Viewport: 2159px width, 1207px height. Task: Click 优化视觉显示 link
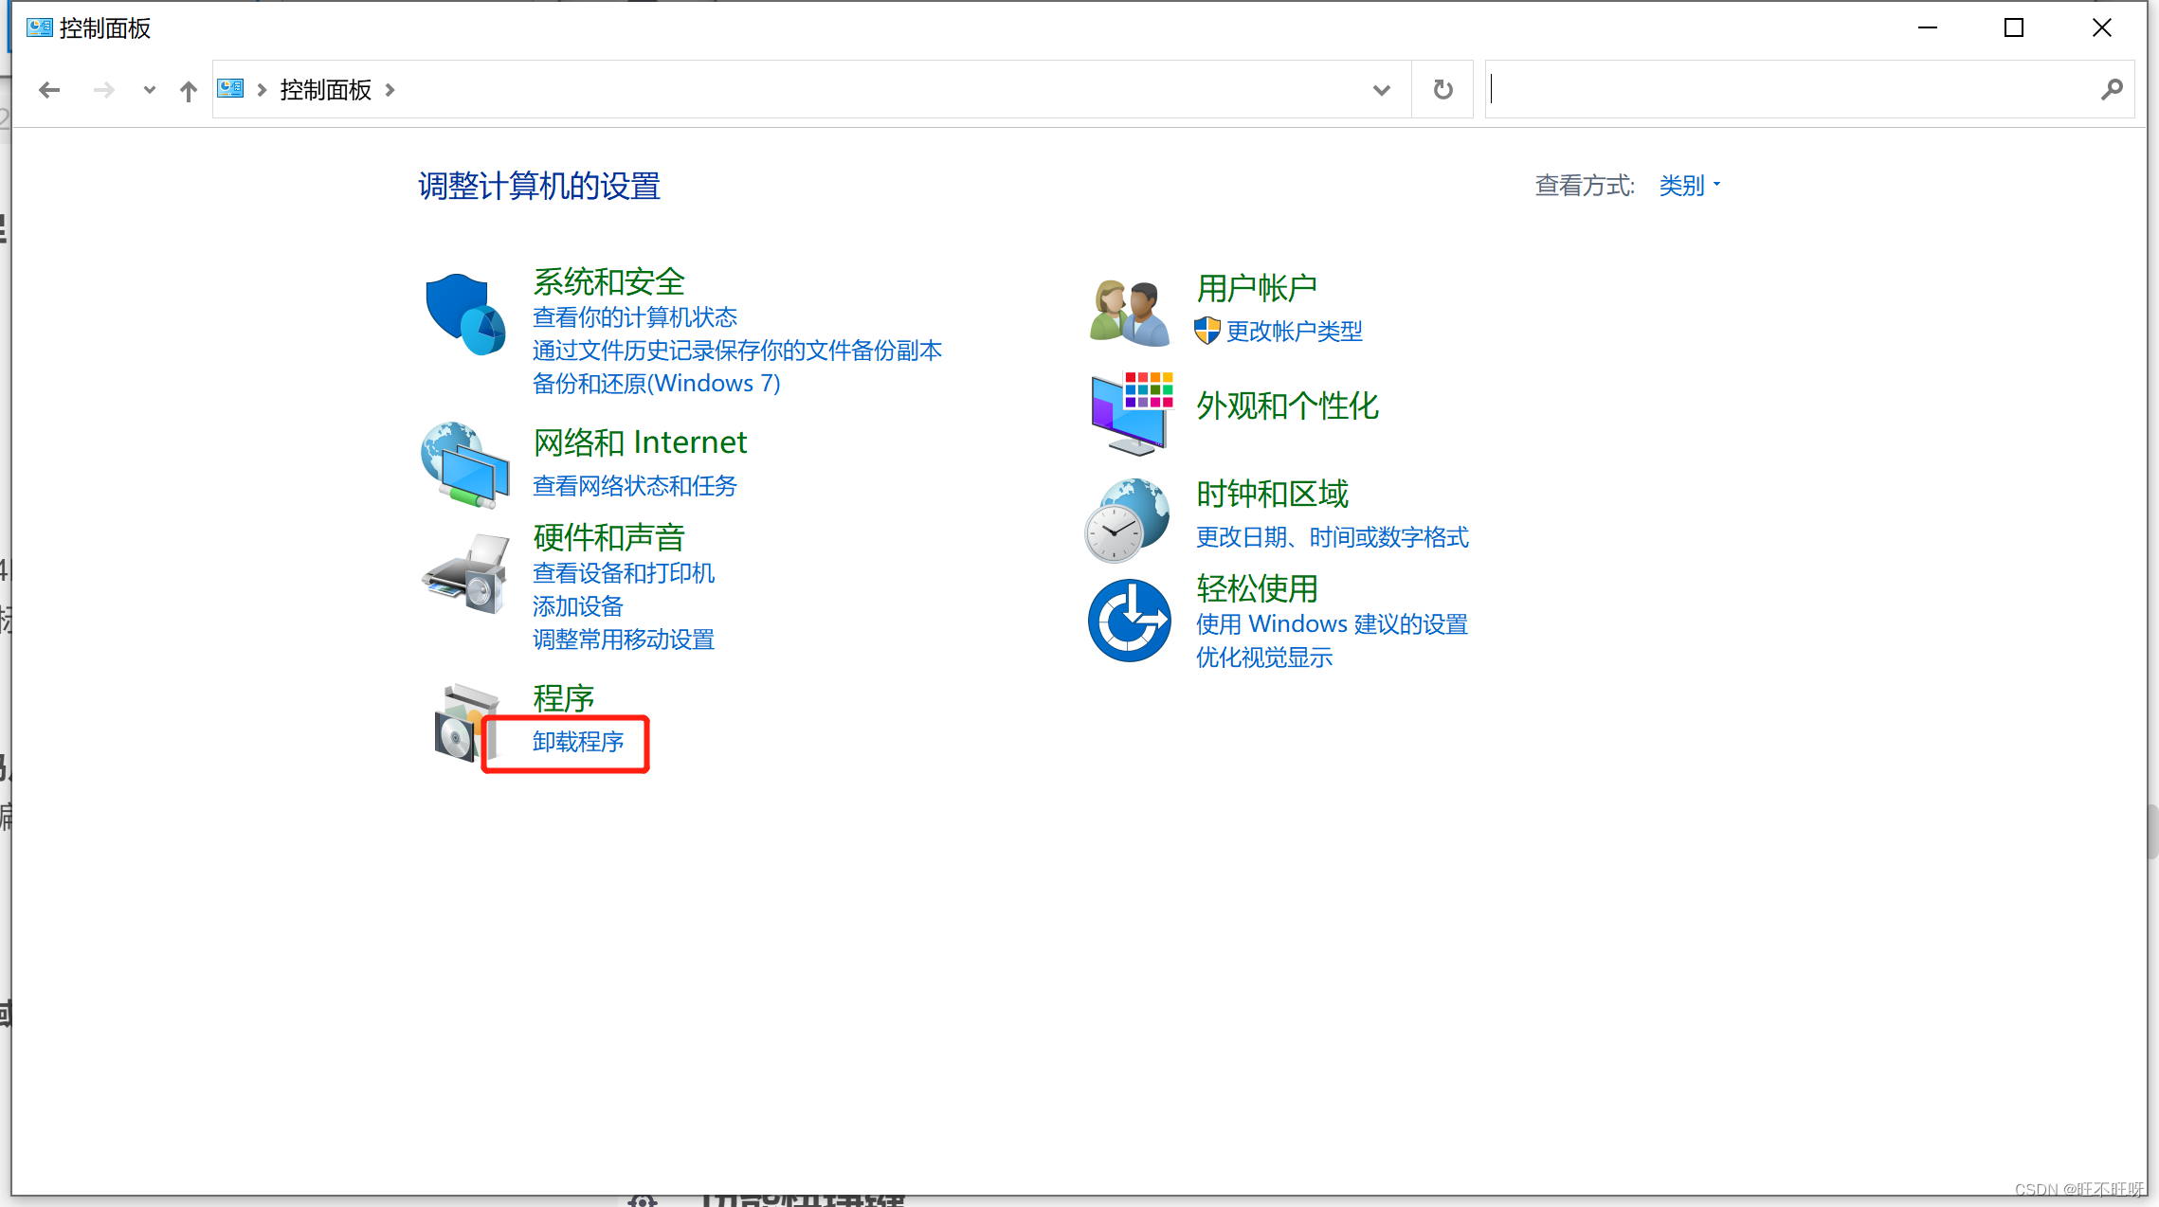[1264, 658]
